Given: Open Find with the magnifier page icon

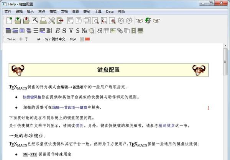Looking at the screenshot, I should pyautogui.click(x=95, y=21).
